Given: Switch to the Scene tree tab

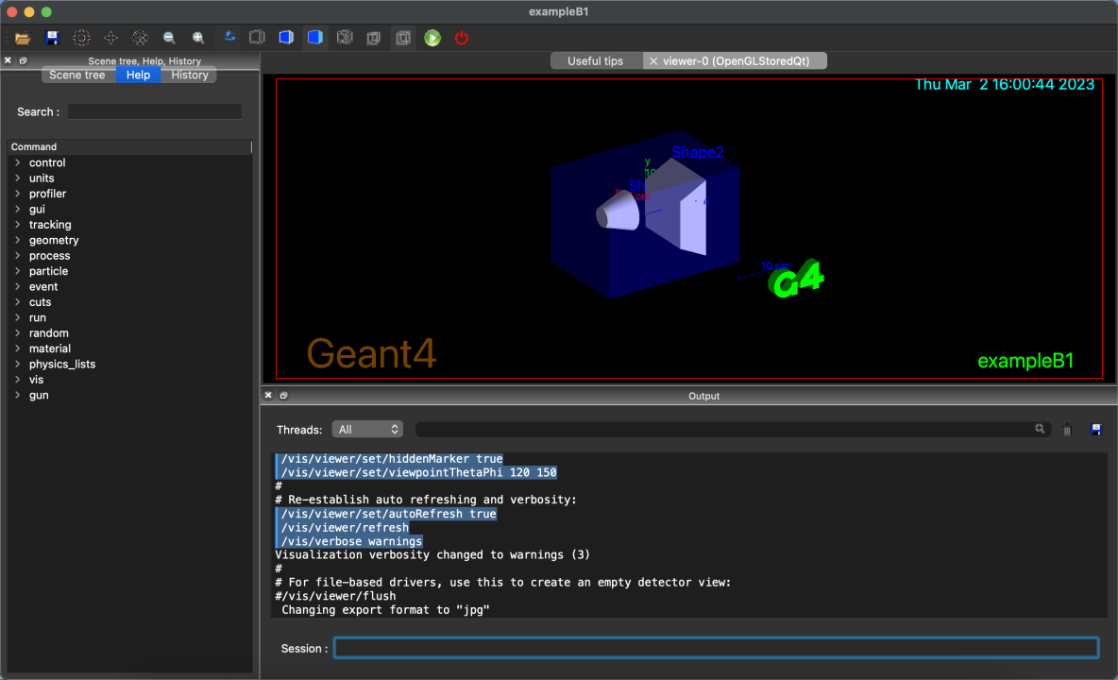Looking at the screenshot, I should [77, 75].
